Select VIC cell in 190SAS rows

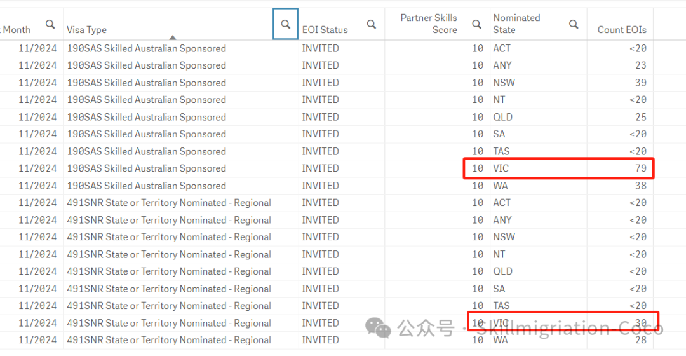click(501, 168)
